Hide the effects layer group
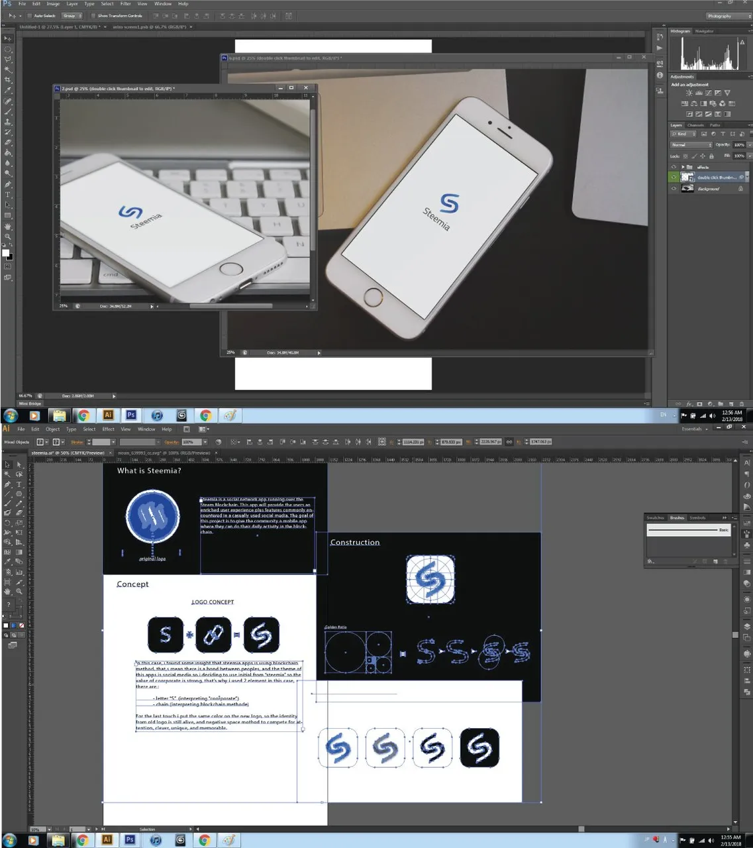 [674, 167]
